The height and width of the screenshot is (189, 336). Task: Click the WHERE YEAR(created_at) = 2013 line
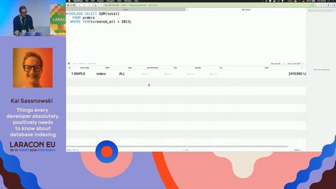101,22
